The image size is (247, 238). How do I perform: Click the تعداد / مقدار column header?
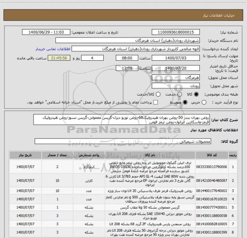[57, 155]
